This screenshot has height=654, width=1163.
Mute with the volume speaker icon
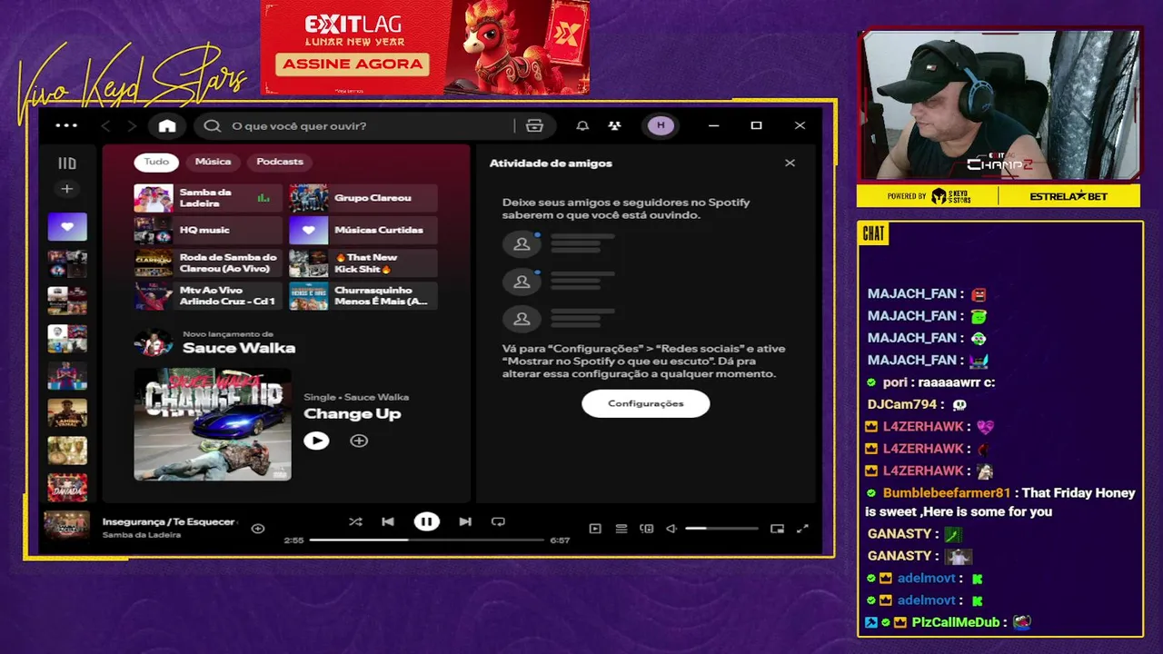pos(671,529)
